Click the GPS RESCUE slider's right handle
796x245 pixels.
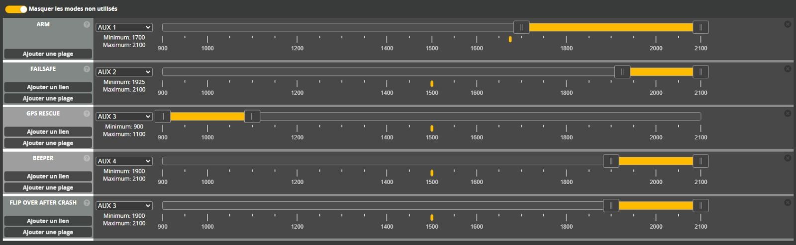coord(252,117)
